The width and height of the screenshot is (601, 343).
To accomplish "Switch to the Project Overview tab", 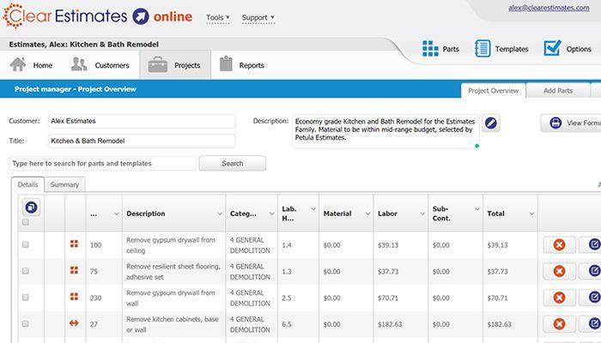I will point(494,91).
